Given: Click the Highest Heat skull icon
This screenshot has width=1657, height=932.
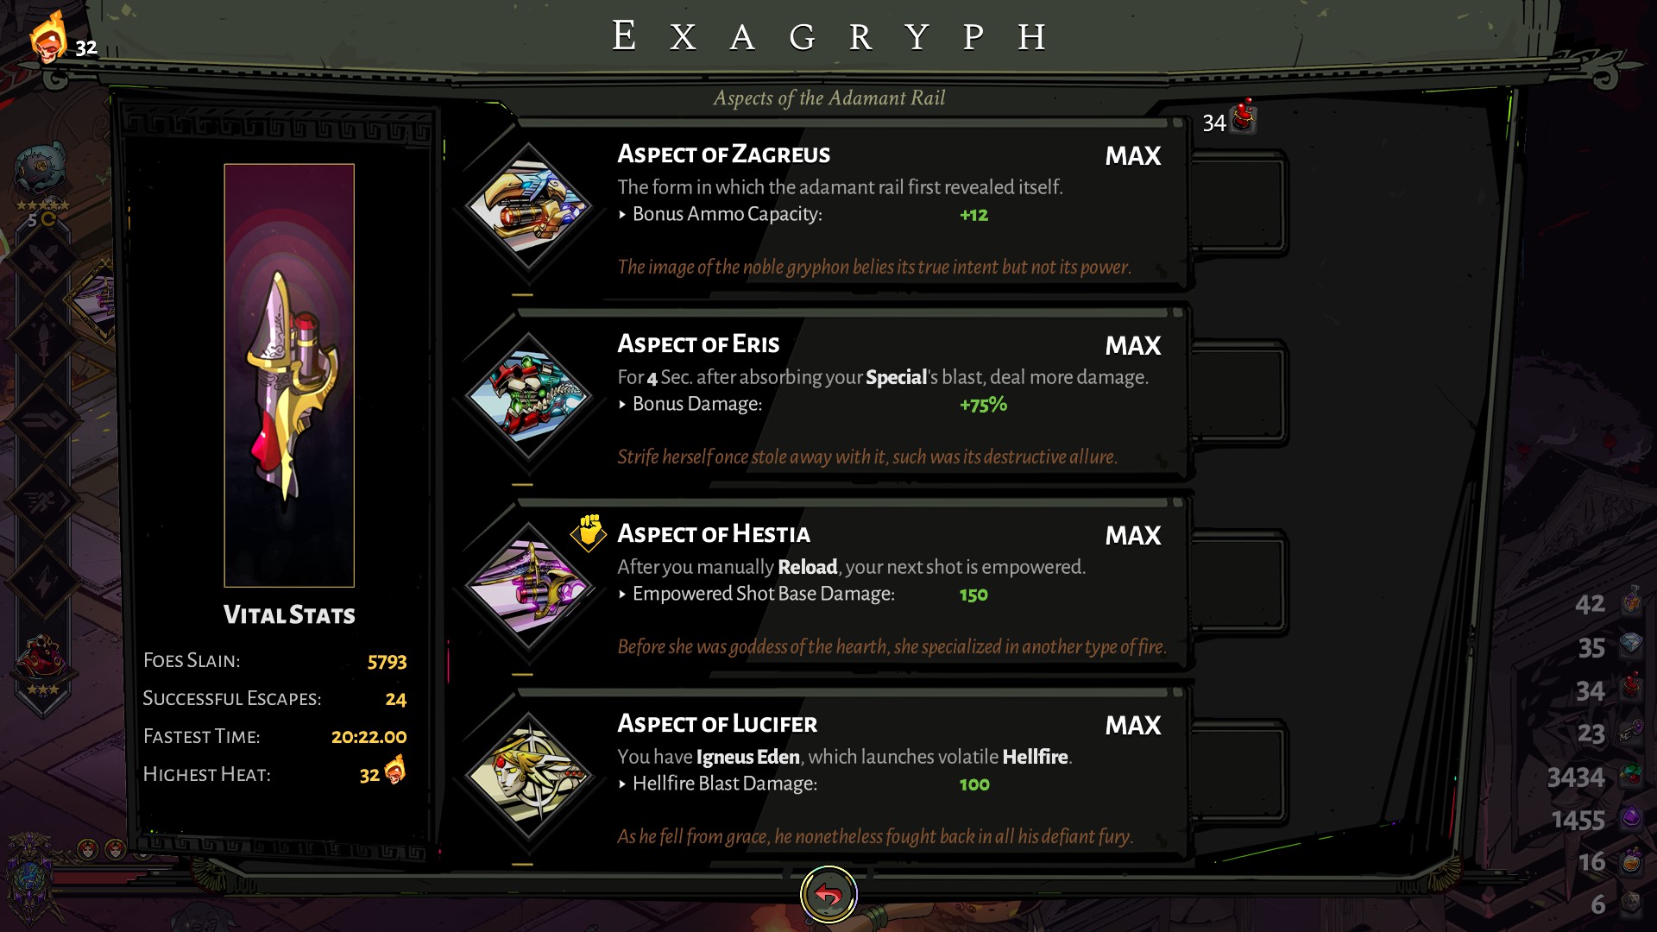Looking at the screenshot, I should coord(394,769).
